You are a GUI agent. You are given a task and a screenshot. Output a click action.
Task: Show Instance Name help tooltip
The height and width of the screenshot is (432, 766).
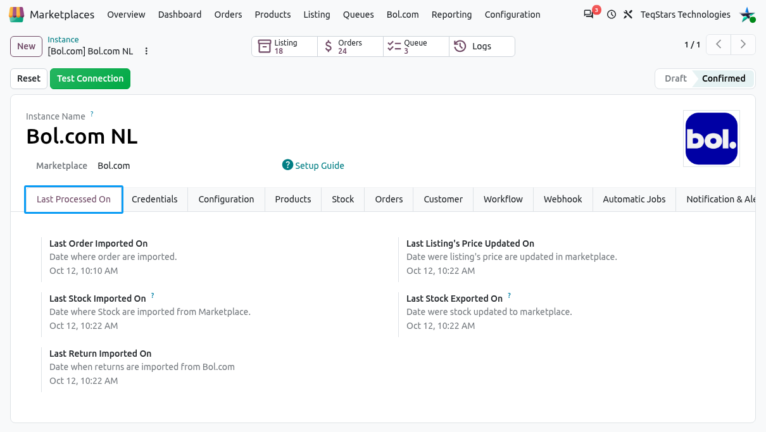(92, 114)
